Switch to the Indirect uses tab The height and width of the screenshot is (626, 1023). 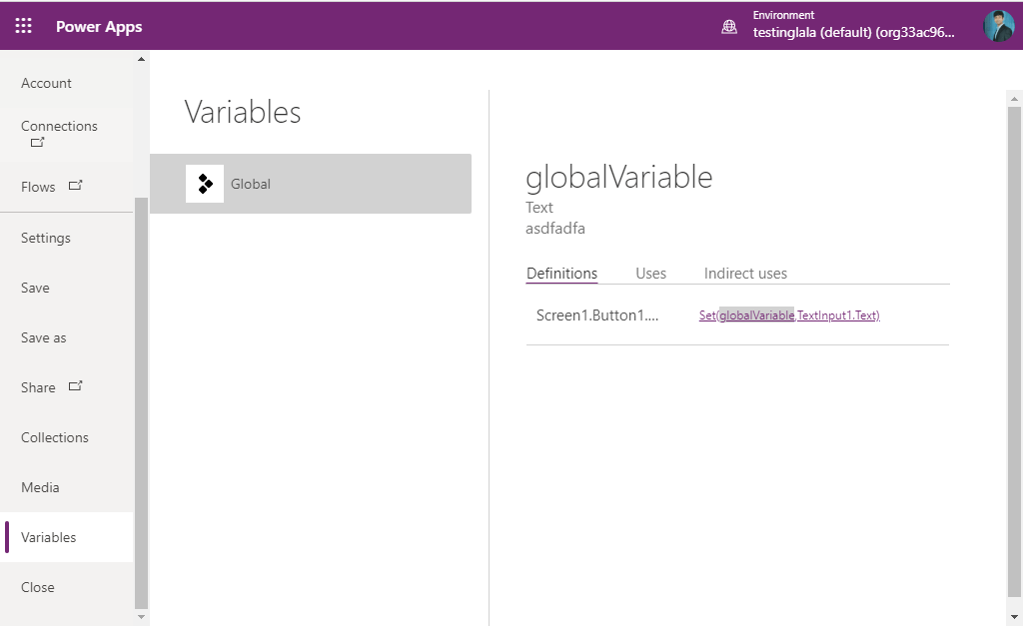745,272
